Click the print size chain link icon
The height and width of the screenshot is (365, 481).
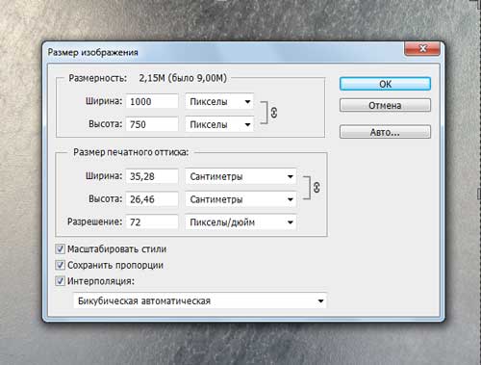coord(316,188)
